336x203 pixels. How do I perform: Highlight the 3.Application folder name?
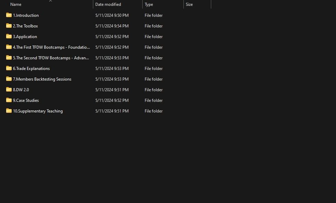coord(25,37)
